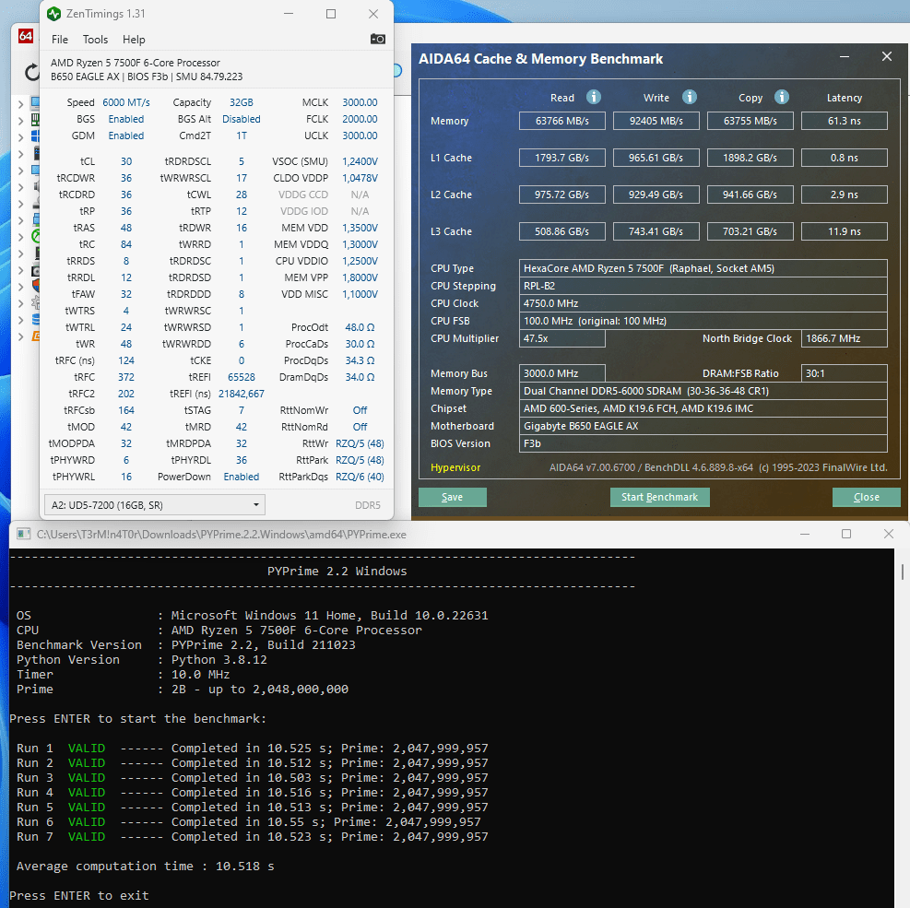Select the blue database icon in AIDA64 tree
This screenshot has height=908, width=910.
35,319
